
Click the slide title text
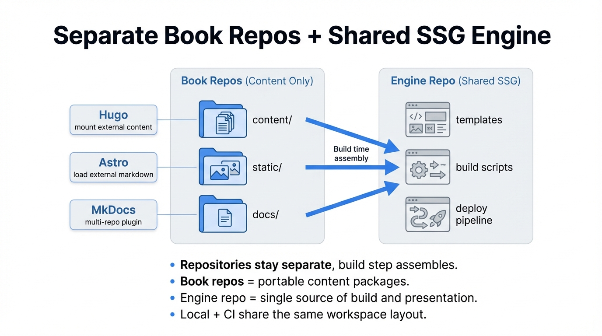click(302, 35)
